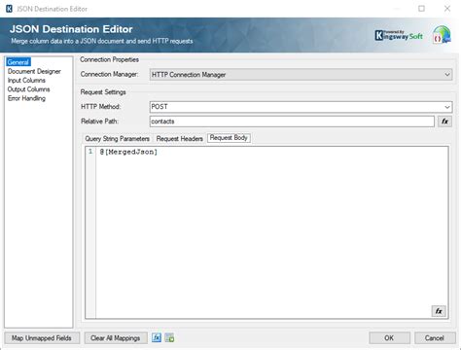Viewport: 461px width, 350px height.
Task: Switch to Request Headers tab
Action: coord(179,139)
